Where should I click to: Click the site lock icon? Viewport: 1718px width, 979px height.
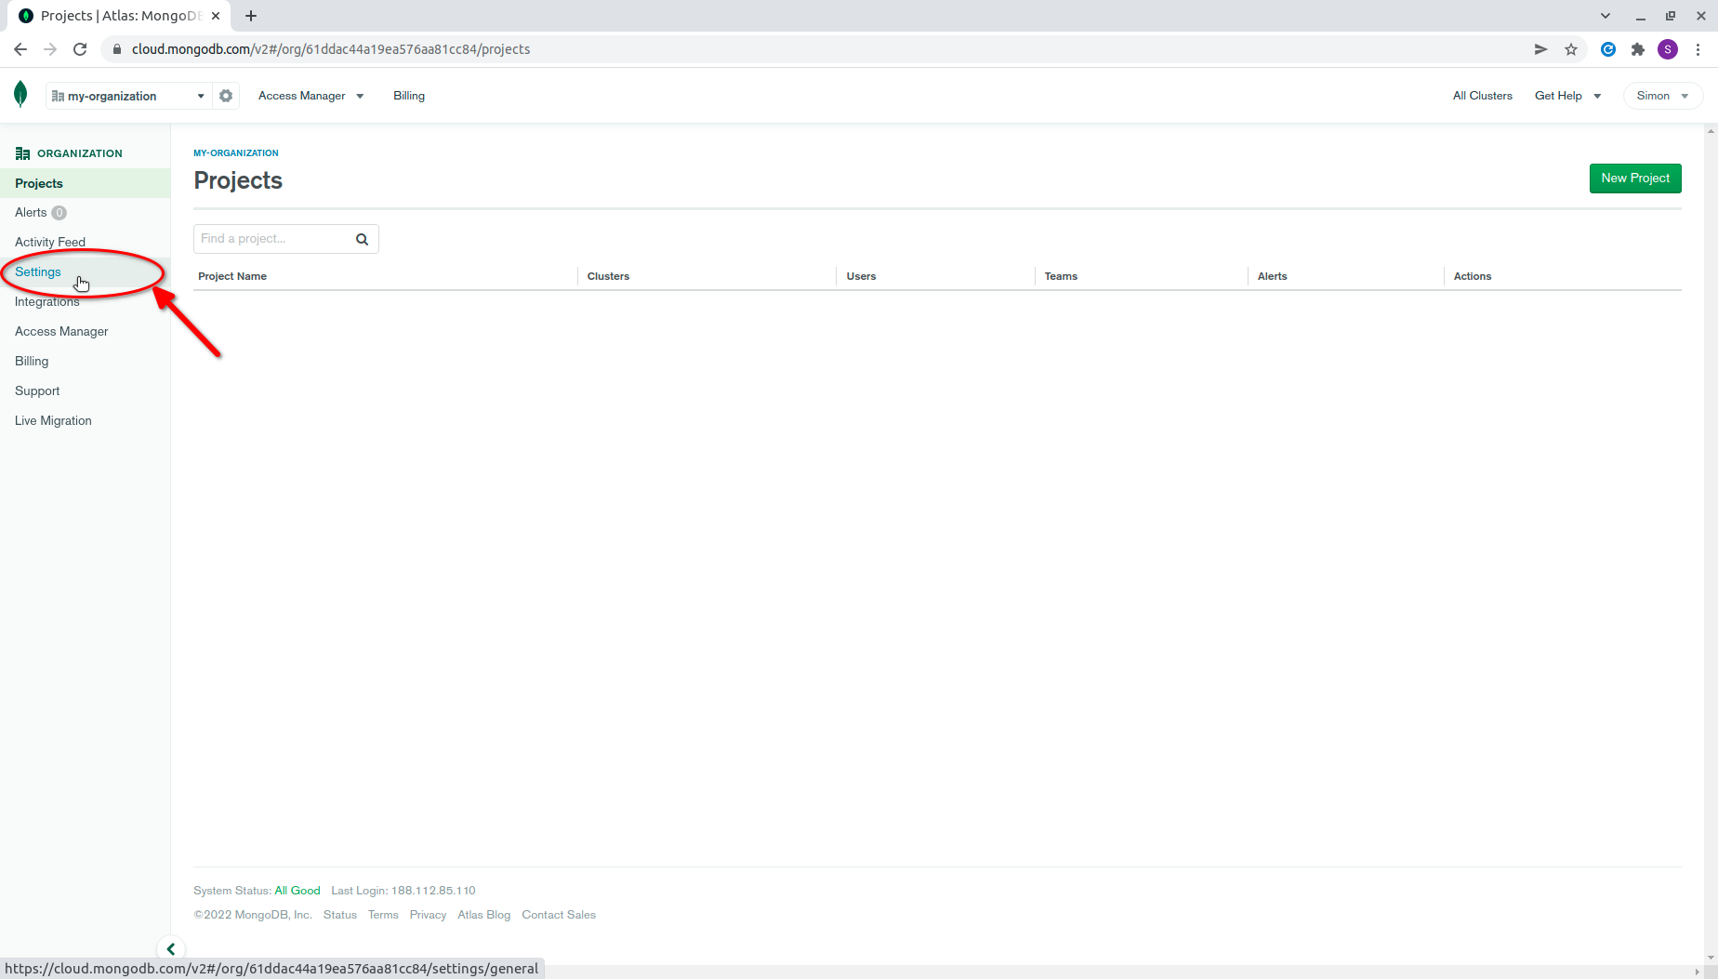[117, 49]
